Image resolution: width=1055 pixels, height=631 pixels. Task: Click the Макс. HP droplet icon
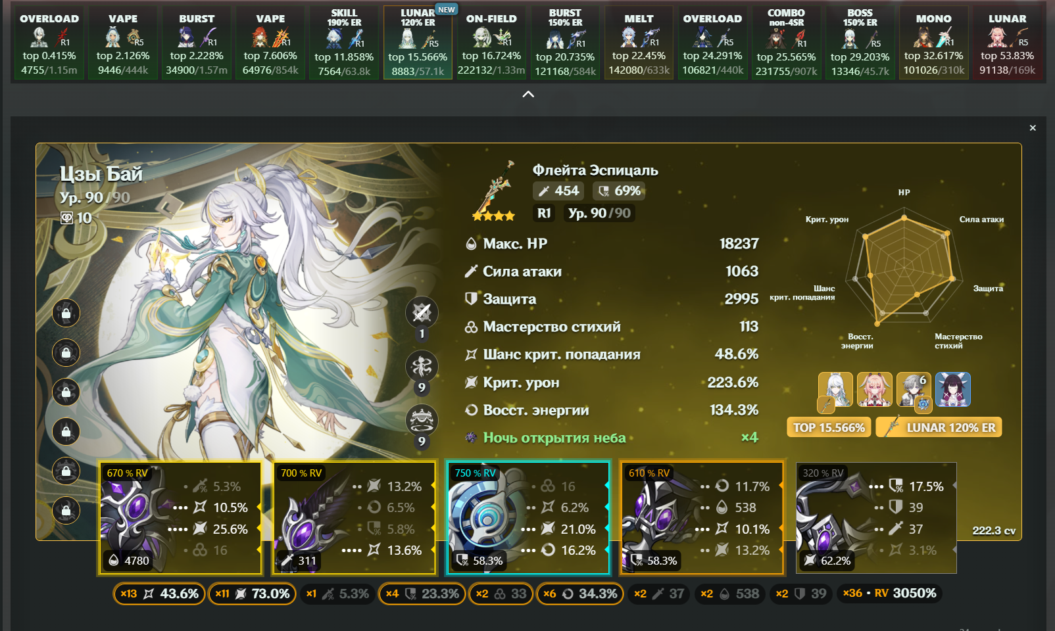471,244
